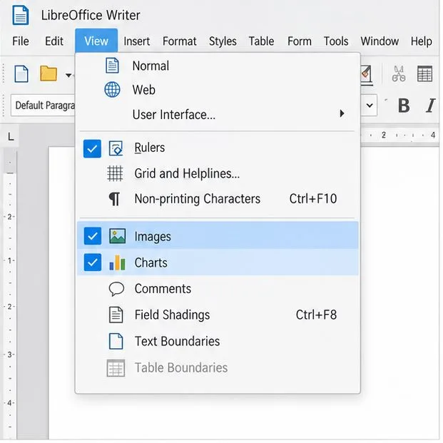Image resolution: width=443 pixels, height=443 pixels.
Task: Click the Rulers menu label
Action: 150,148
